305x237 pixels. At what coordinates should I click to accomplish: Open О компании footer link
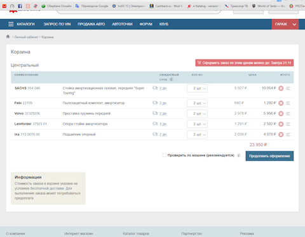(15, 234)
